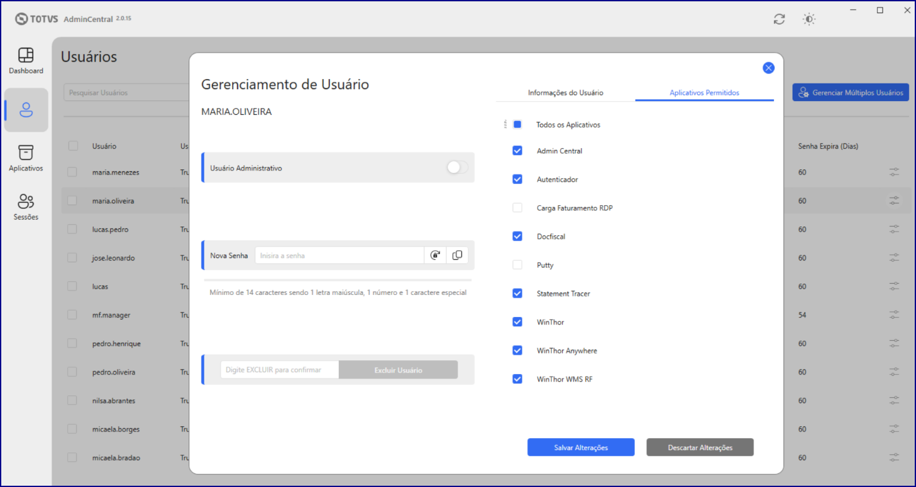Image resolution: width=916 pixels, height=487 pixels.
Task: Click the Usuário column header
Action: (104, 146)
